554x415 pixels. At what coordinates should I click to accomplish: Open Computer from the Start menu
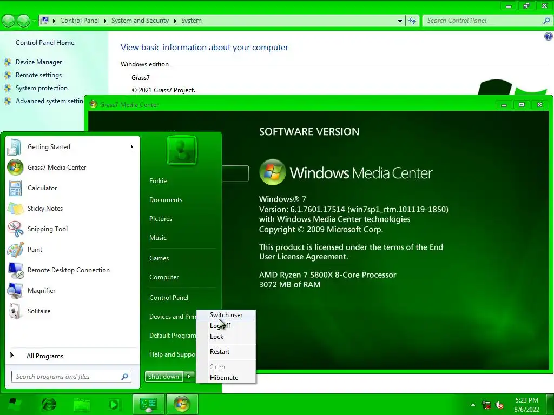click(x=164, y=277)
